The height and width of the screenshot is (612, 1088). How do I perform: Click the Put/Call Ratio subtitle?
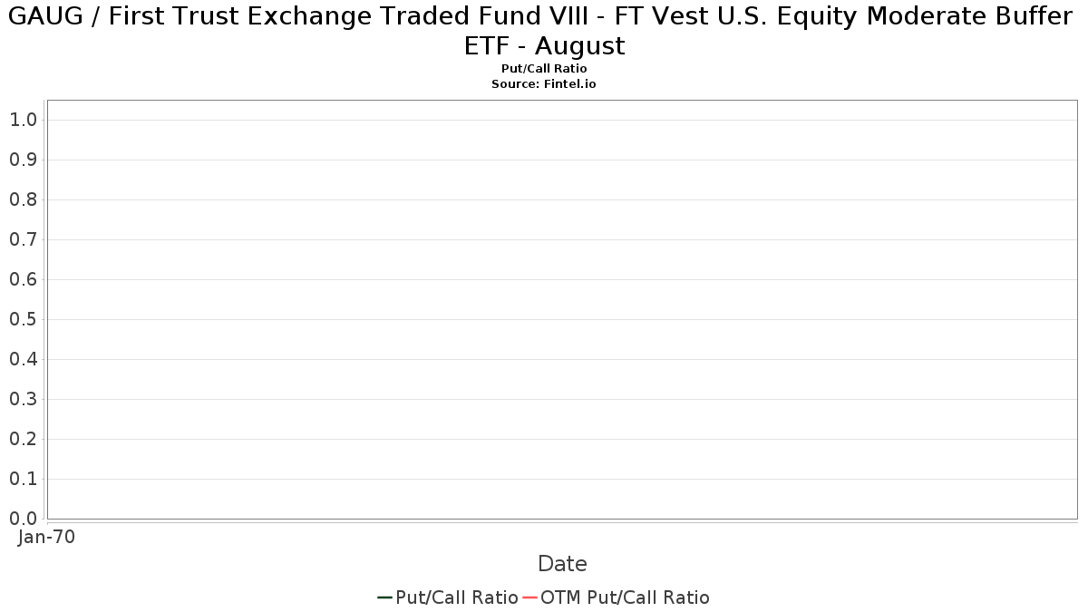pos(544,69)
